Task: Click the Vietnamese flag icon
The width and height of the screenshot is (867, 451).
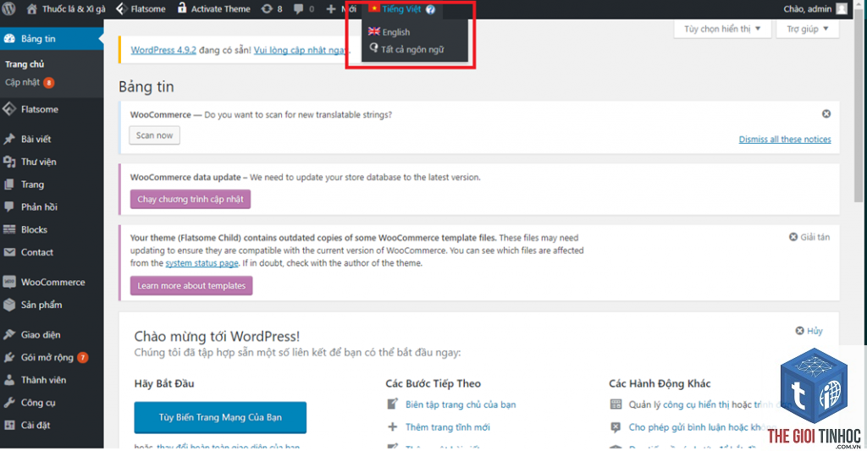Action: tap(374, 8)
